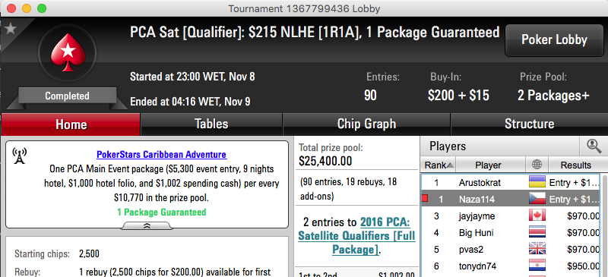Screen dimensions: 608x277
Task: Switch to the Tables tab
Action: 211,124
